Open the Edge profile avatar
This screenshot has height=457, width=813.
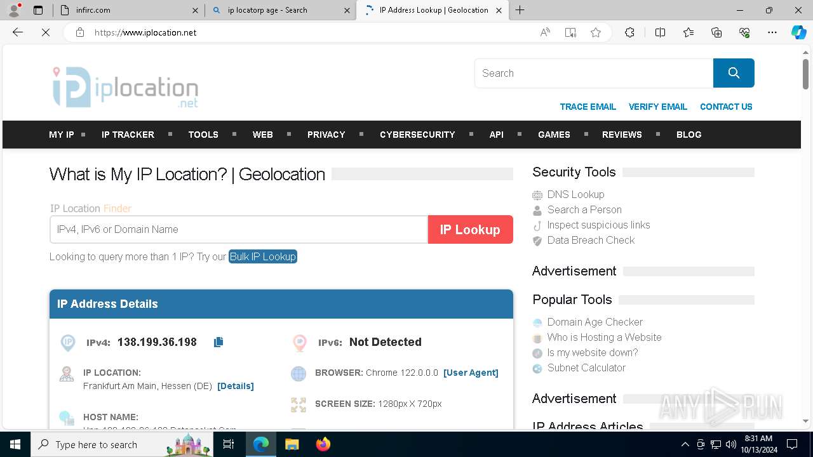(14, 10)
